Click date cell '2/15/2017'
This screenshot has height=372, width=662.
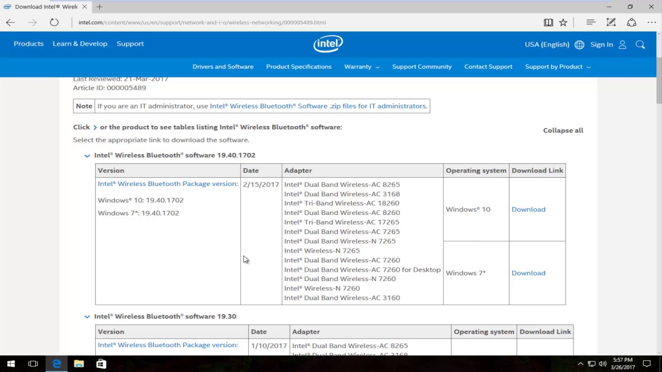click(x=261, y=184)
